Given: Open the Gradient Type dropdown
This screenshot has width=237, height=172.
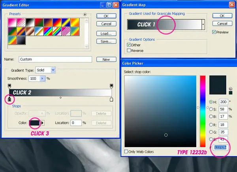Looking at the screenshot, I should tap(53, 70).
